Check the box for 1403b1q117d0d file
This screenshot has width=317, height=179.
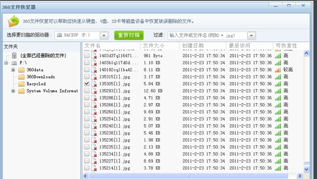pyautogui.click(x=87, y=62)
